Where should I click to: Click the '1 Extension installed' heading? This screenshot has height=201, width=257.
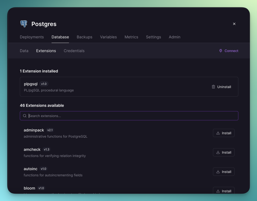pyautogui.click(x=39, y=71)
